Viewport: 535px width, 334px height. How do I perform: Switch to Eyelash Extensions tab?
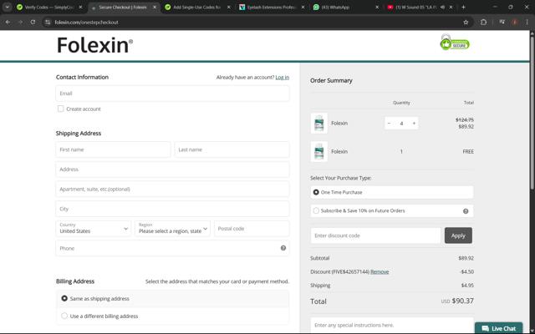(x=272, y=7)
